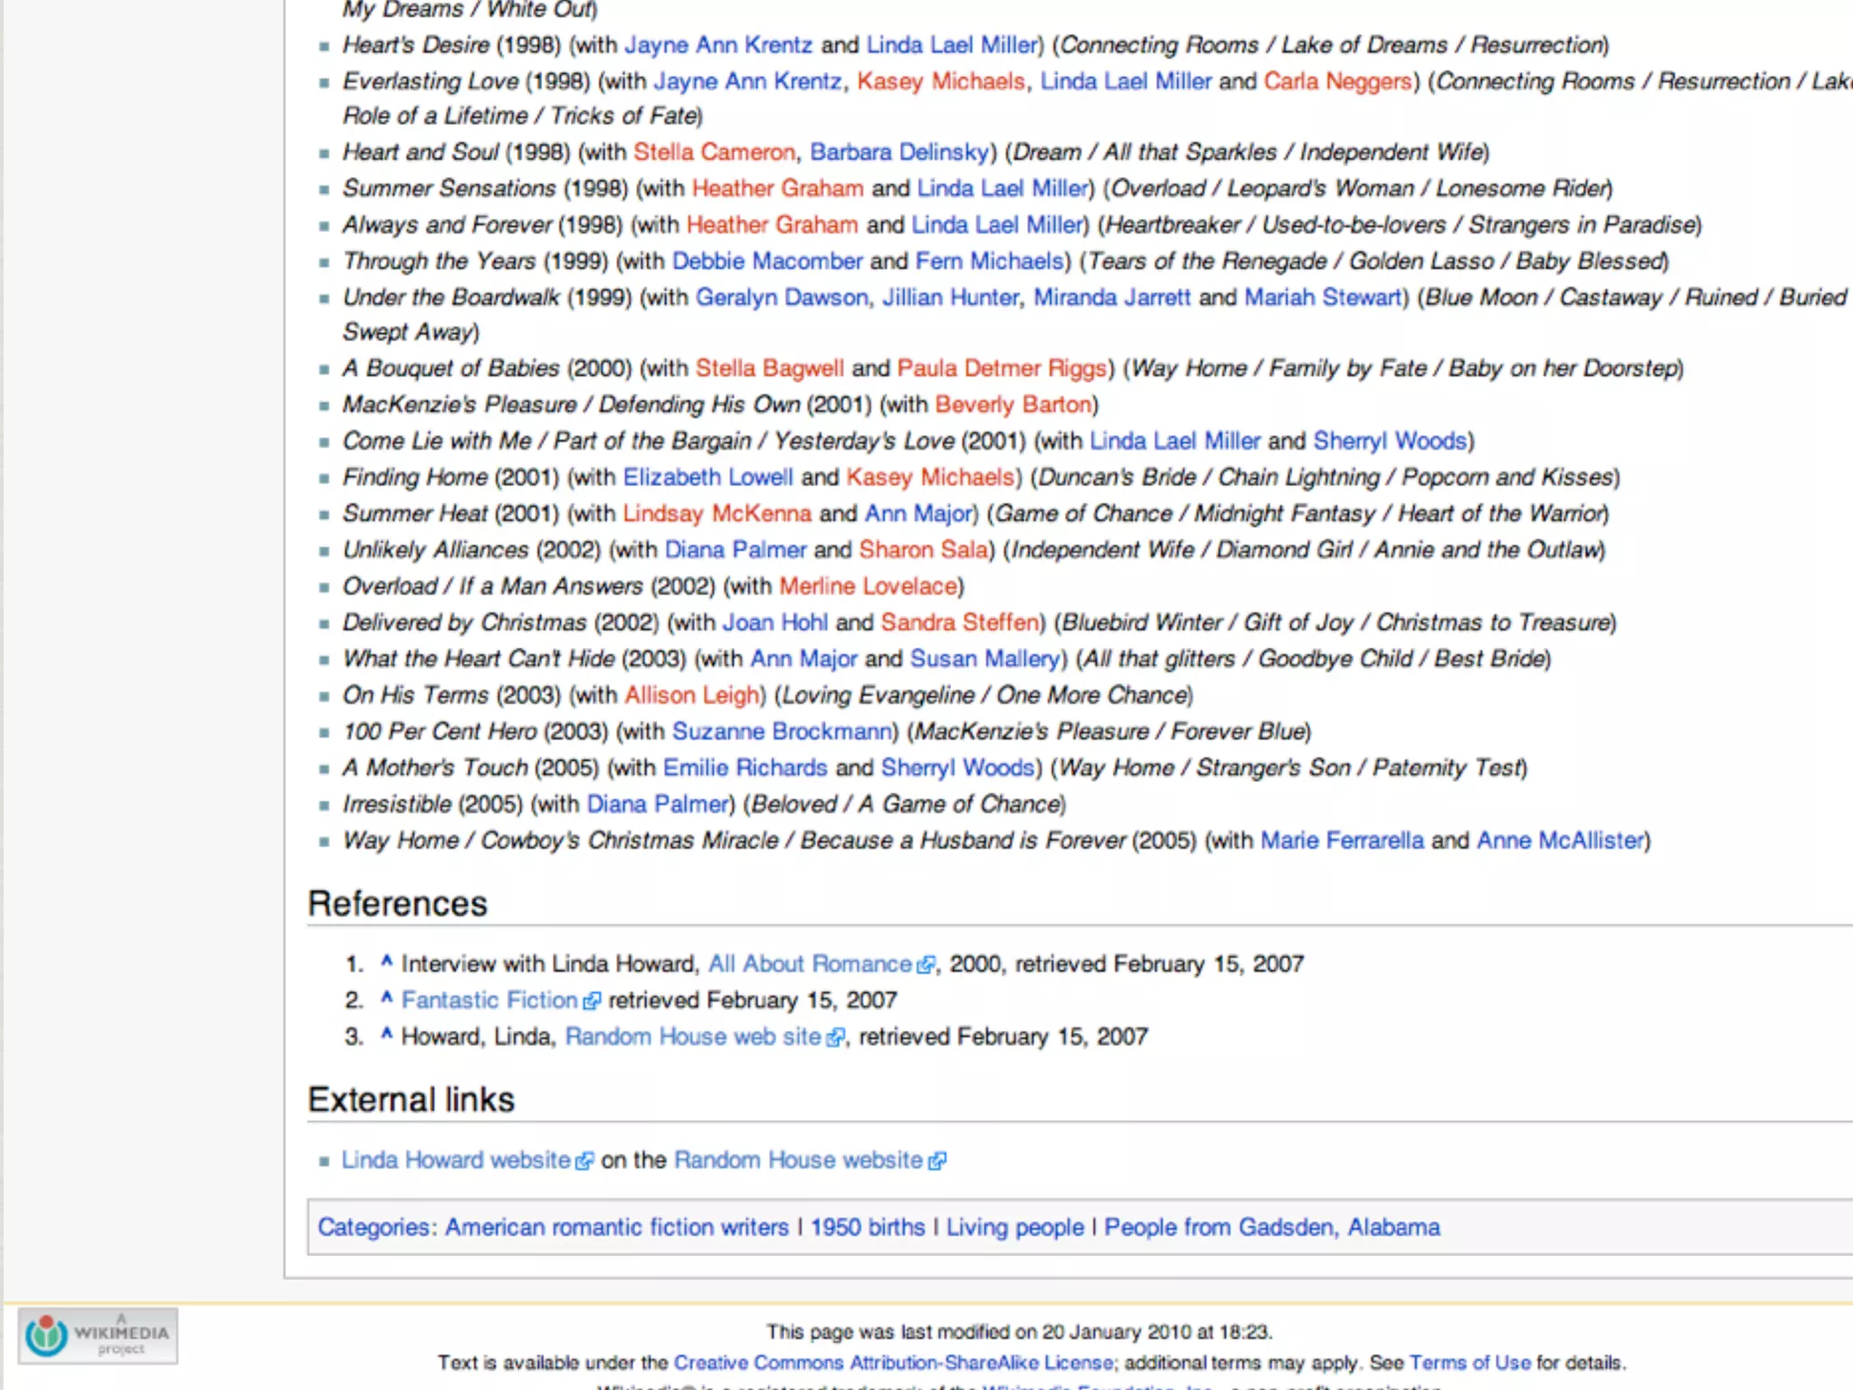The image size is (1853, 1390).
Task: Open the 1950 births category
Action: [x=867, y=1227]
